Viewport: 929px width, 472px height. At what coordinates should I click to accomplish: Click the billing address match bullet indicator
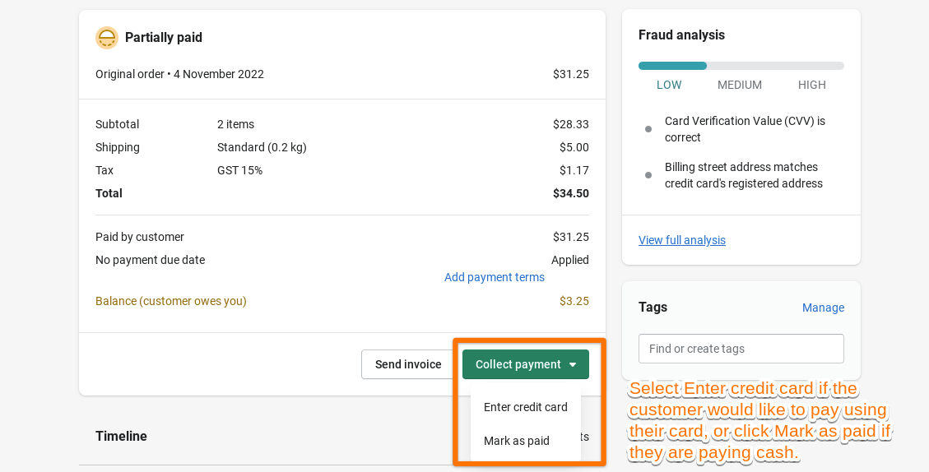[x=648, y=175]
